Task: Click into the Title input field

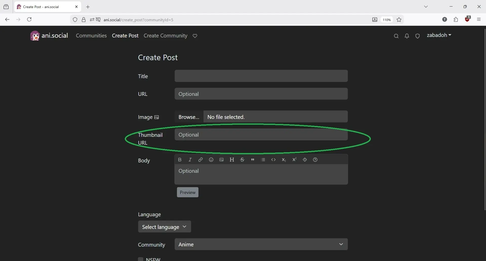Action: [x=261, y=76]
